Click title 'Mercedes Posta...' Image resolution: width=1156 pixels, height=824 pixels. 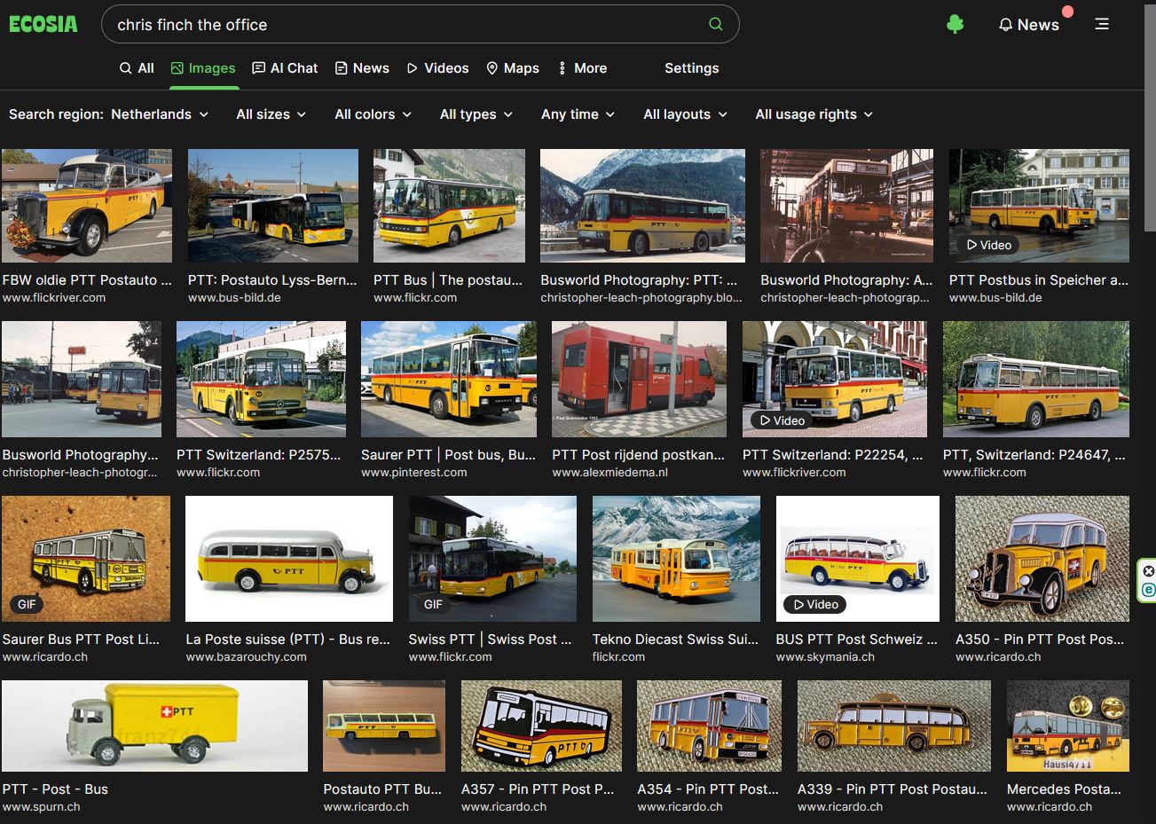click(1064, 789)
